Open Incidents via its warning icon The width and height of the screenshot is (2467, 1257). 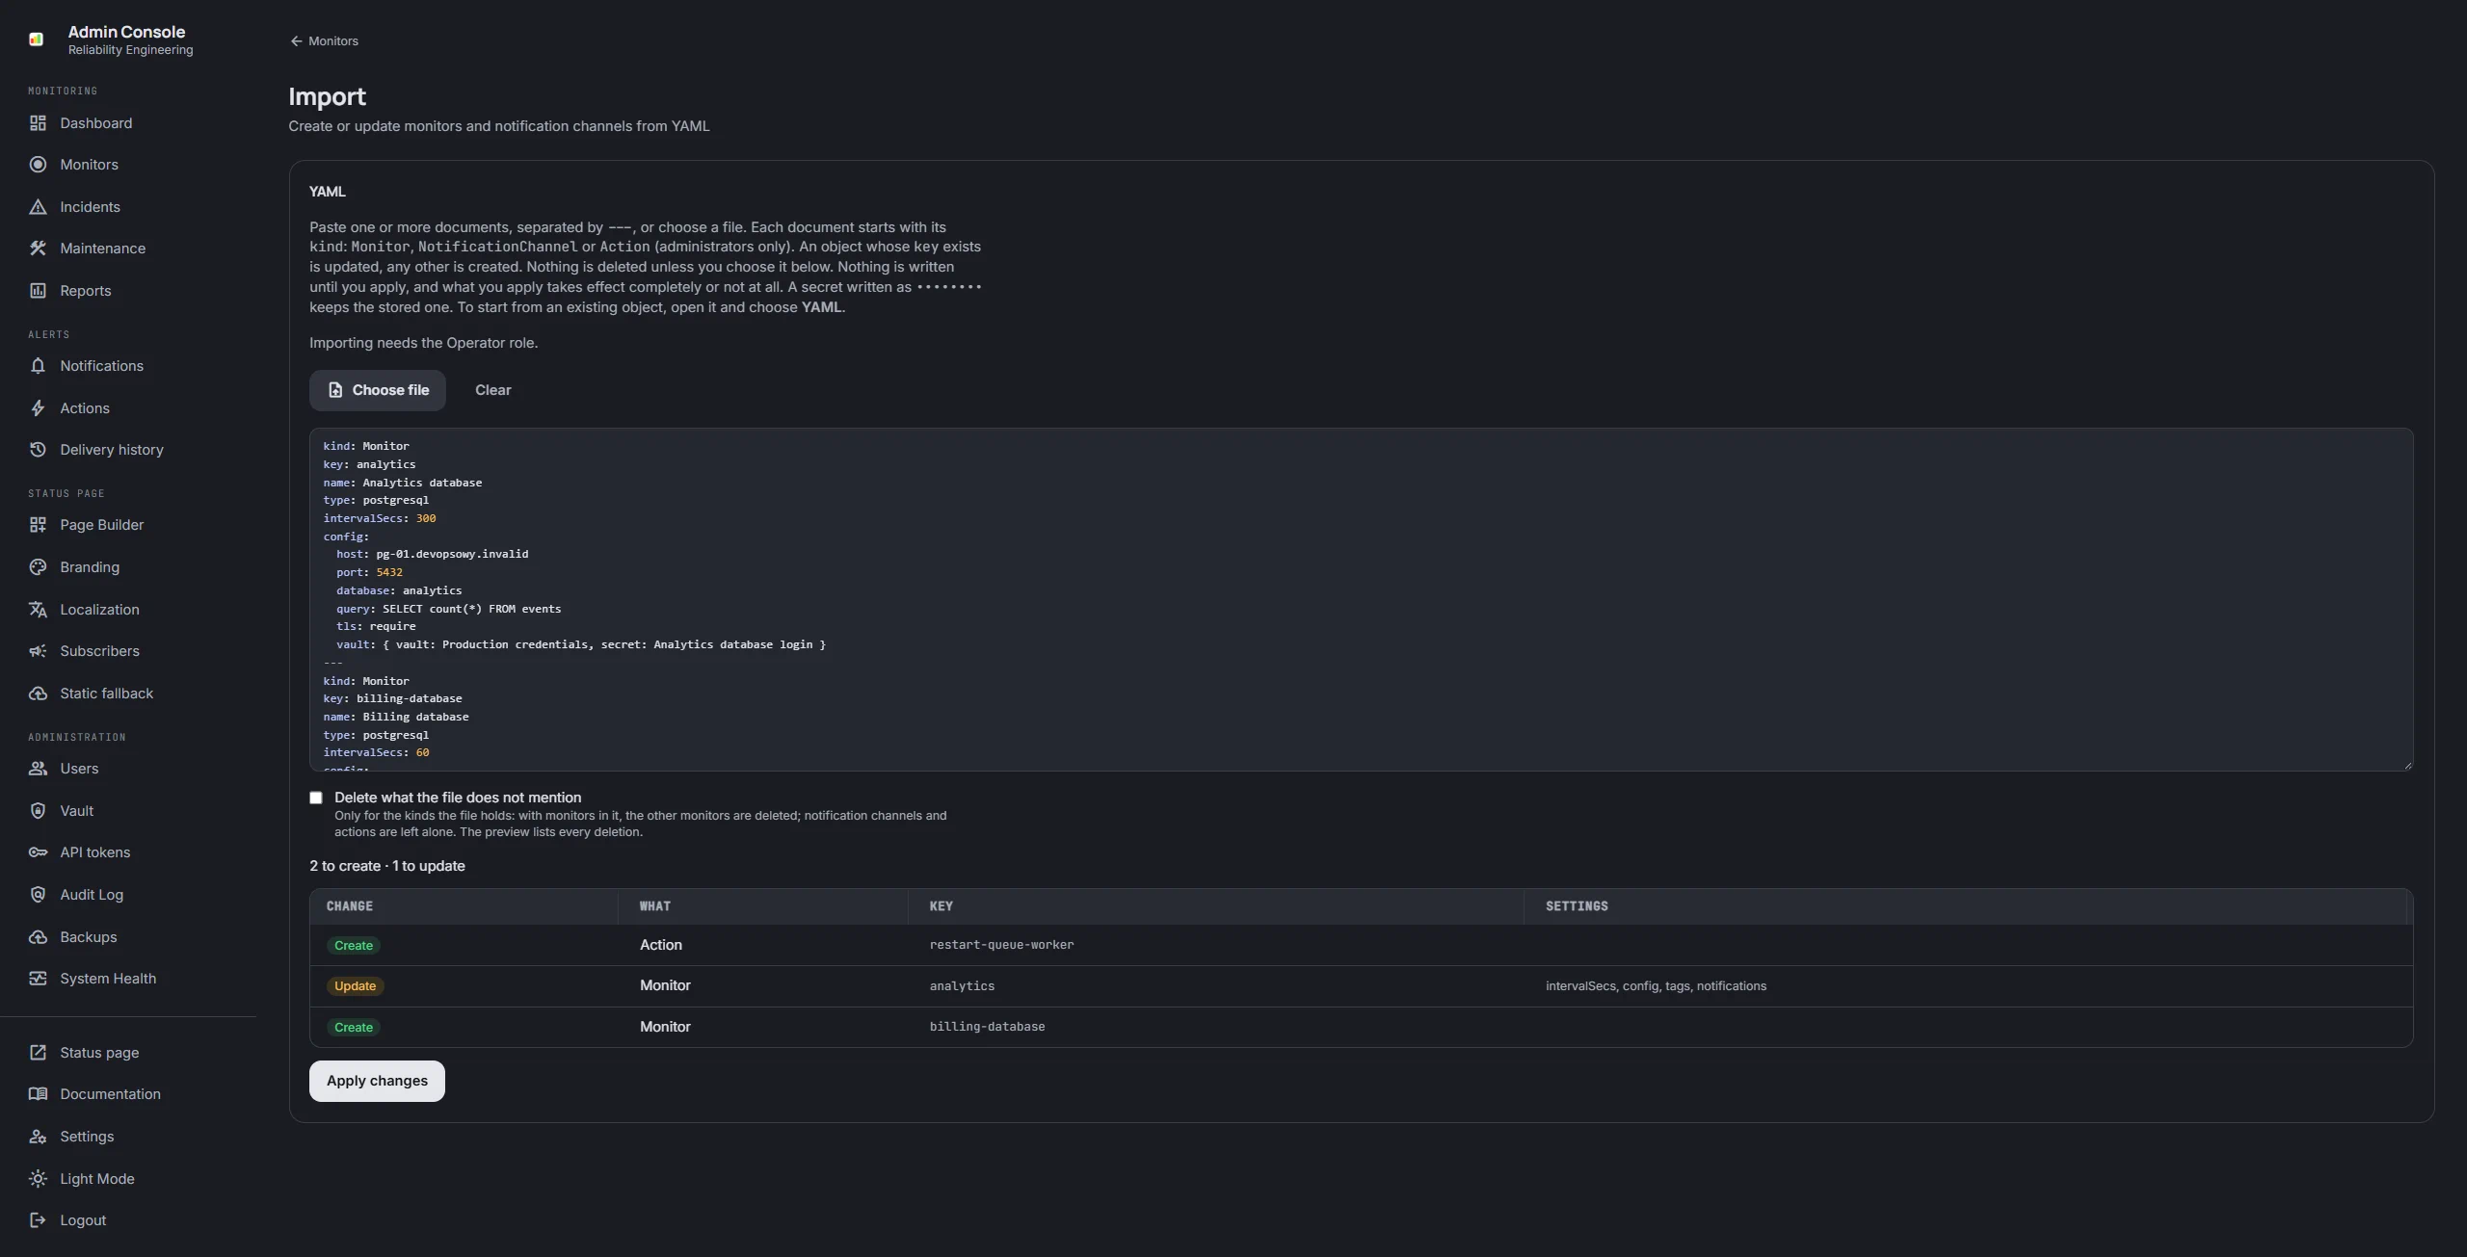38,207
